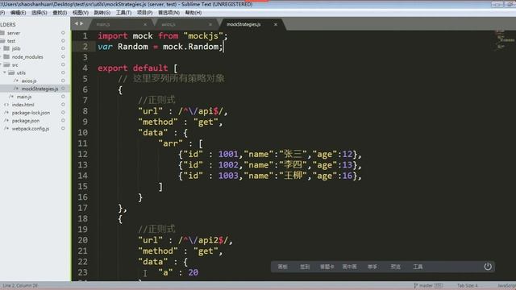Image resolution: width=516 pixels, height=290 pixels.
Task: Click the status circle on server row
Action: pyautogui.click(x=63, y=33)
